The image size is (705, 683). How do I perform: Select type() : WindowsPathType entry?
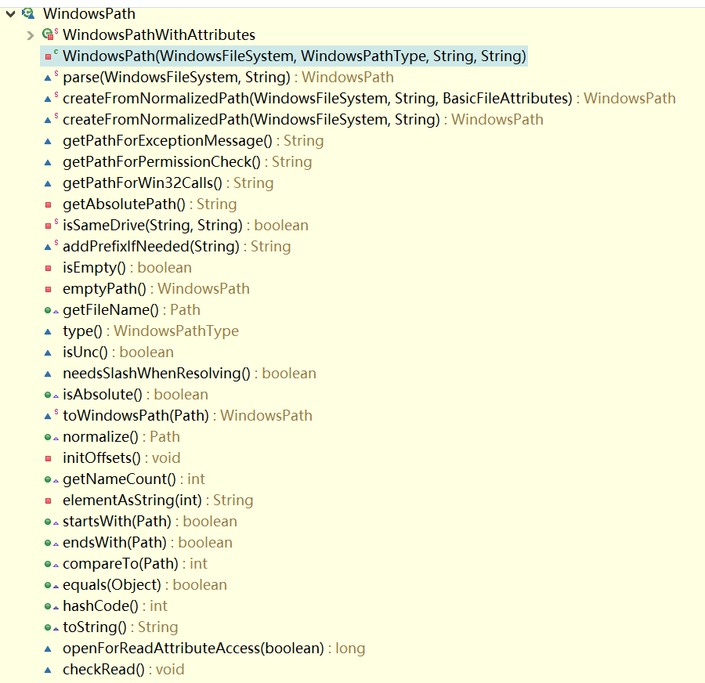pos(150,331)
